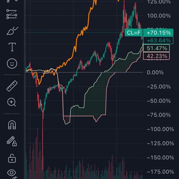
Task: Activate the Zoom In tool
Action: click(x=12, y=102)
